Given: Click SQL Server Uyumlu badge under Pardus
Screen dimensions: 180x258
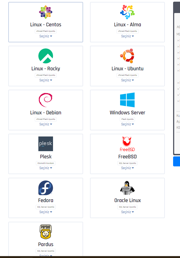Looking at the screenshot, I should (46, 251).
